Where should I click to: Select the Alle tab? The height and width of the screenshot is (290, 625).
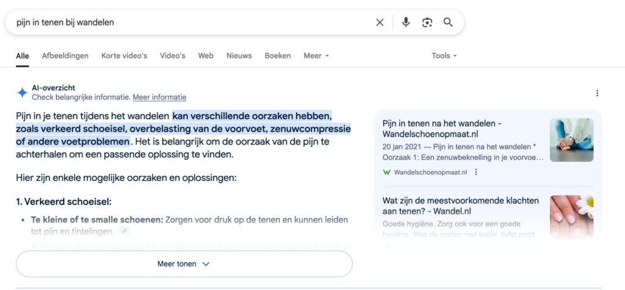(x=23, y=55)
